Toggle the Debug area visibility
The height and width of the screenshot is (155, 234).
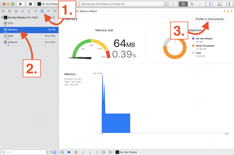click(220, 4)
